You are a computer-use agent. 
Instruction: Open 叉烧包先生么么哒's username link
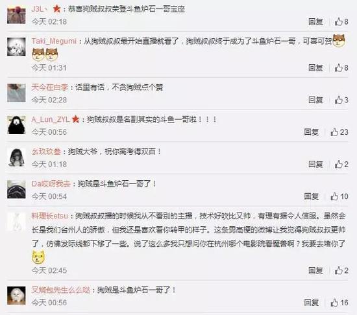tap(61, 290)
